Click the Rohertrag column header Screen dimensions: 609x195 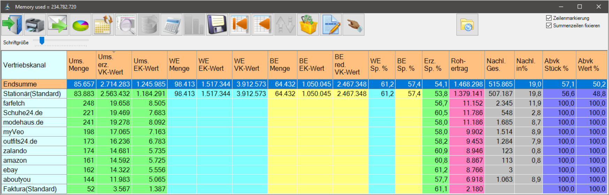[x=466, y=65]
